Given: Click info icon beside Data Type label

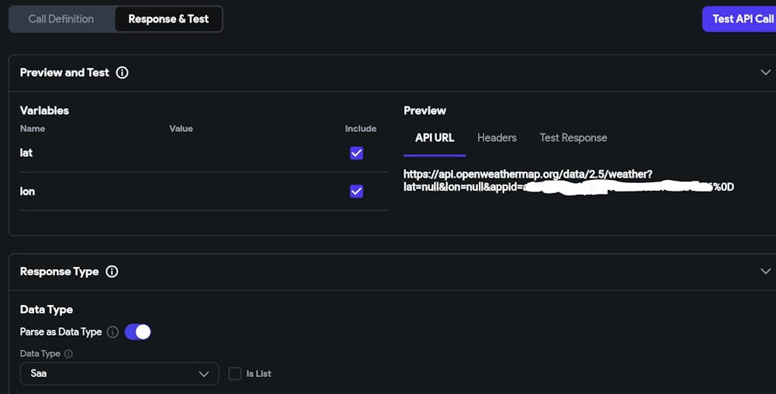Looking at the screenshot, I should (x=68, y=354).
